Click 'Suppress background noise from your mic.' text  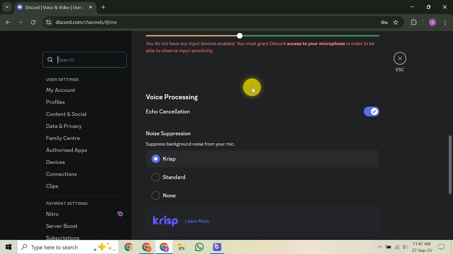pyautogui.click(x=190, y=144)
